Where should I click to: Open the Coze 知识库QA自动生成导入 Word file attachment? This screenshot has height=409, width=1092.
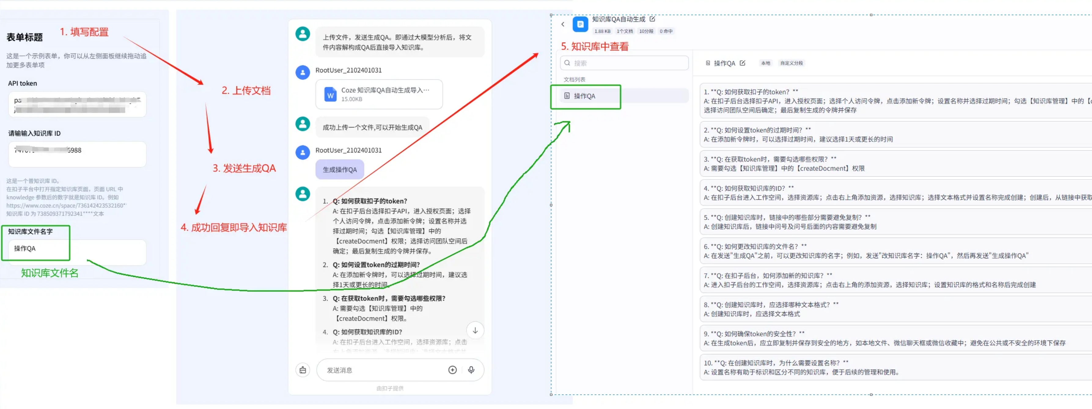(379, 94)
